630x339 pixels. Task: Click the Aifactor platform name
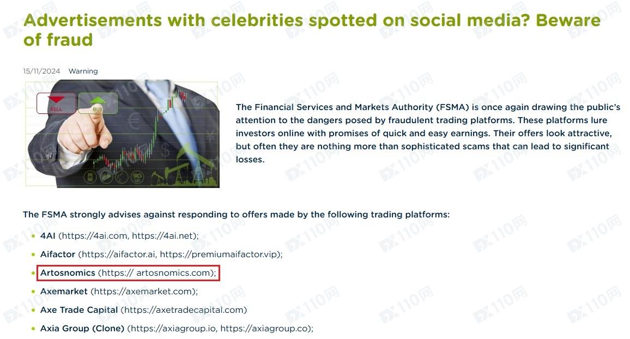[57, 254]
